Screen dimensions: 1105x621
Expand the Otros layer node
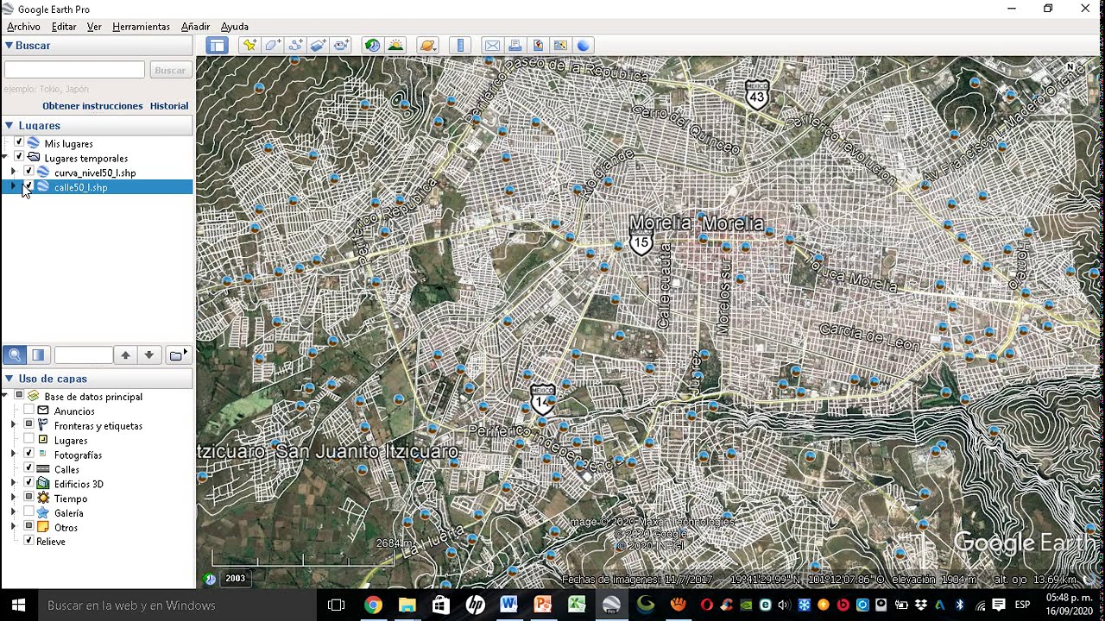click(13, 527)
